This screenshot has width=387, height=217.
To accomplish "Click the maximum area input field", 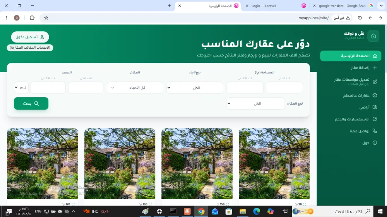I will click(245, 88).
